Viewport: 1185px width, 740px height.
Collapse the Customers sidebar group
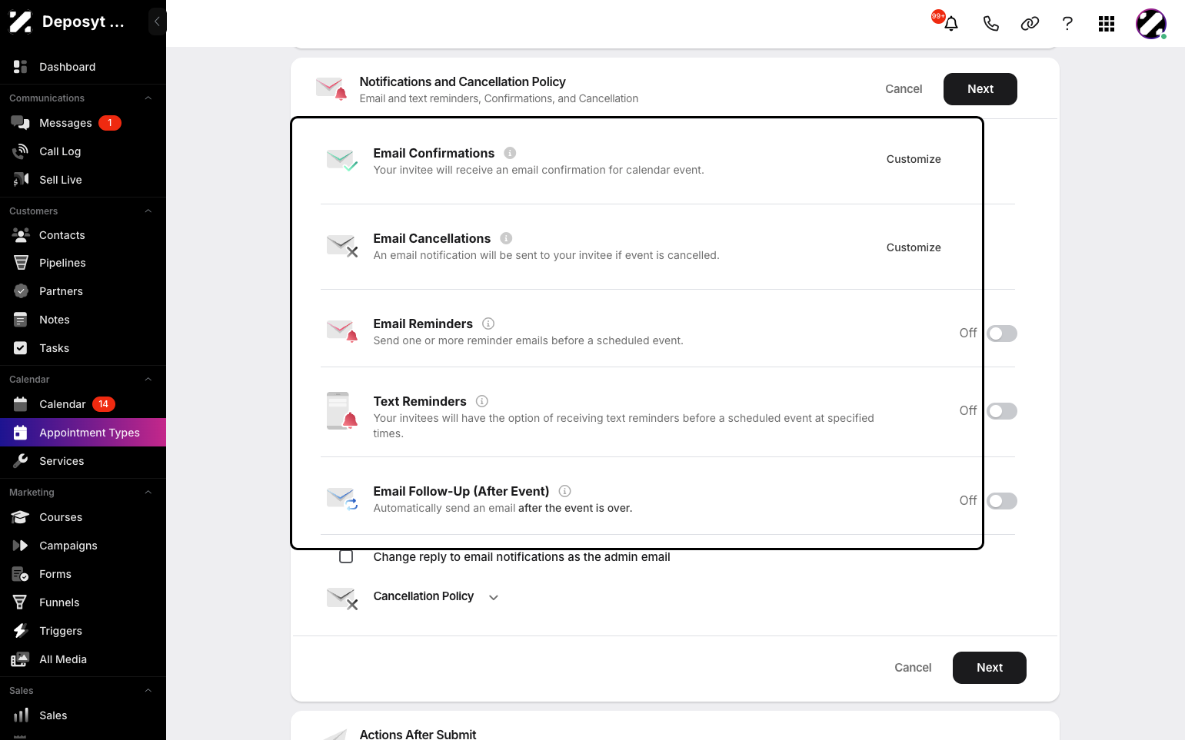pos(148,211)
